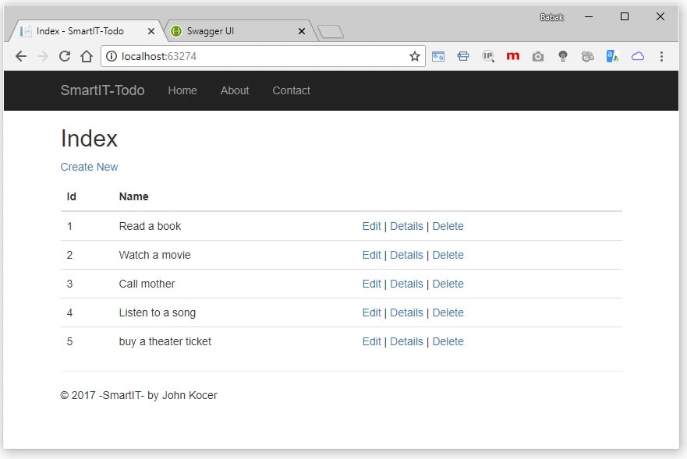Screen dimensions: 687x459
Task: Close the Swagger UI tab
Action: [x=302, y=31]
